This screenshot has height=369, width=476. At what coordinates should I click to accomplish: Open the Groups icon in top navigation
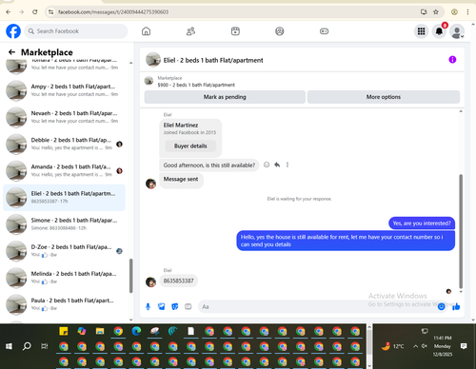coord(280,31)
